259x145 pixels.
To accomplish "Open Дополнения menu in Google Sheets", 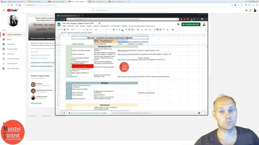I will tap(115, 26).
